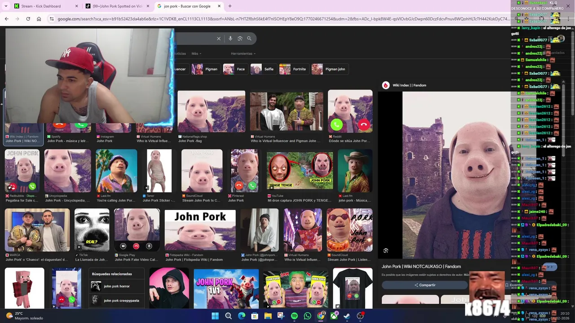This screenshot has width=575, height=323.
Task: Go back with the browser back arrow
Action: point(6,19)
